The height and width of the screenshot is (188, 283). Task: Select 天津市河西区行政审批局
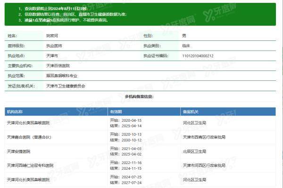[x=204, y=165]
